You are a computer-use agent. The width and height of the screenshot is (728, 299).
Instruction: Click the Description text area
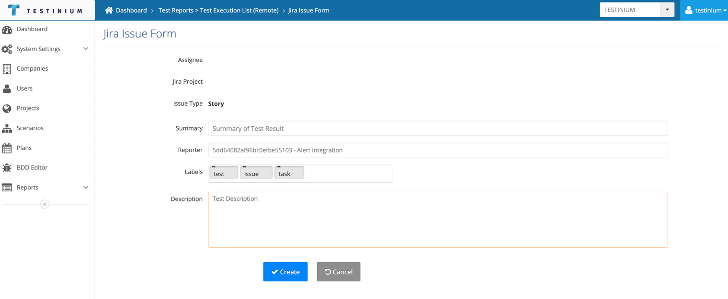[x=438, y=220]
